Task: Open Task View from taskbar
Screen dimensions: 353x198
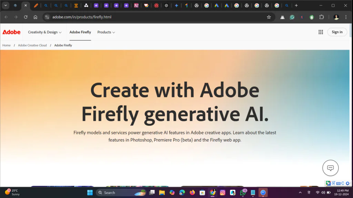Action: coord(152,192)
